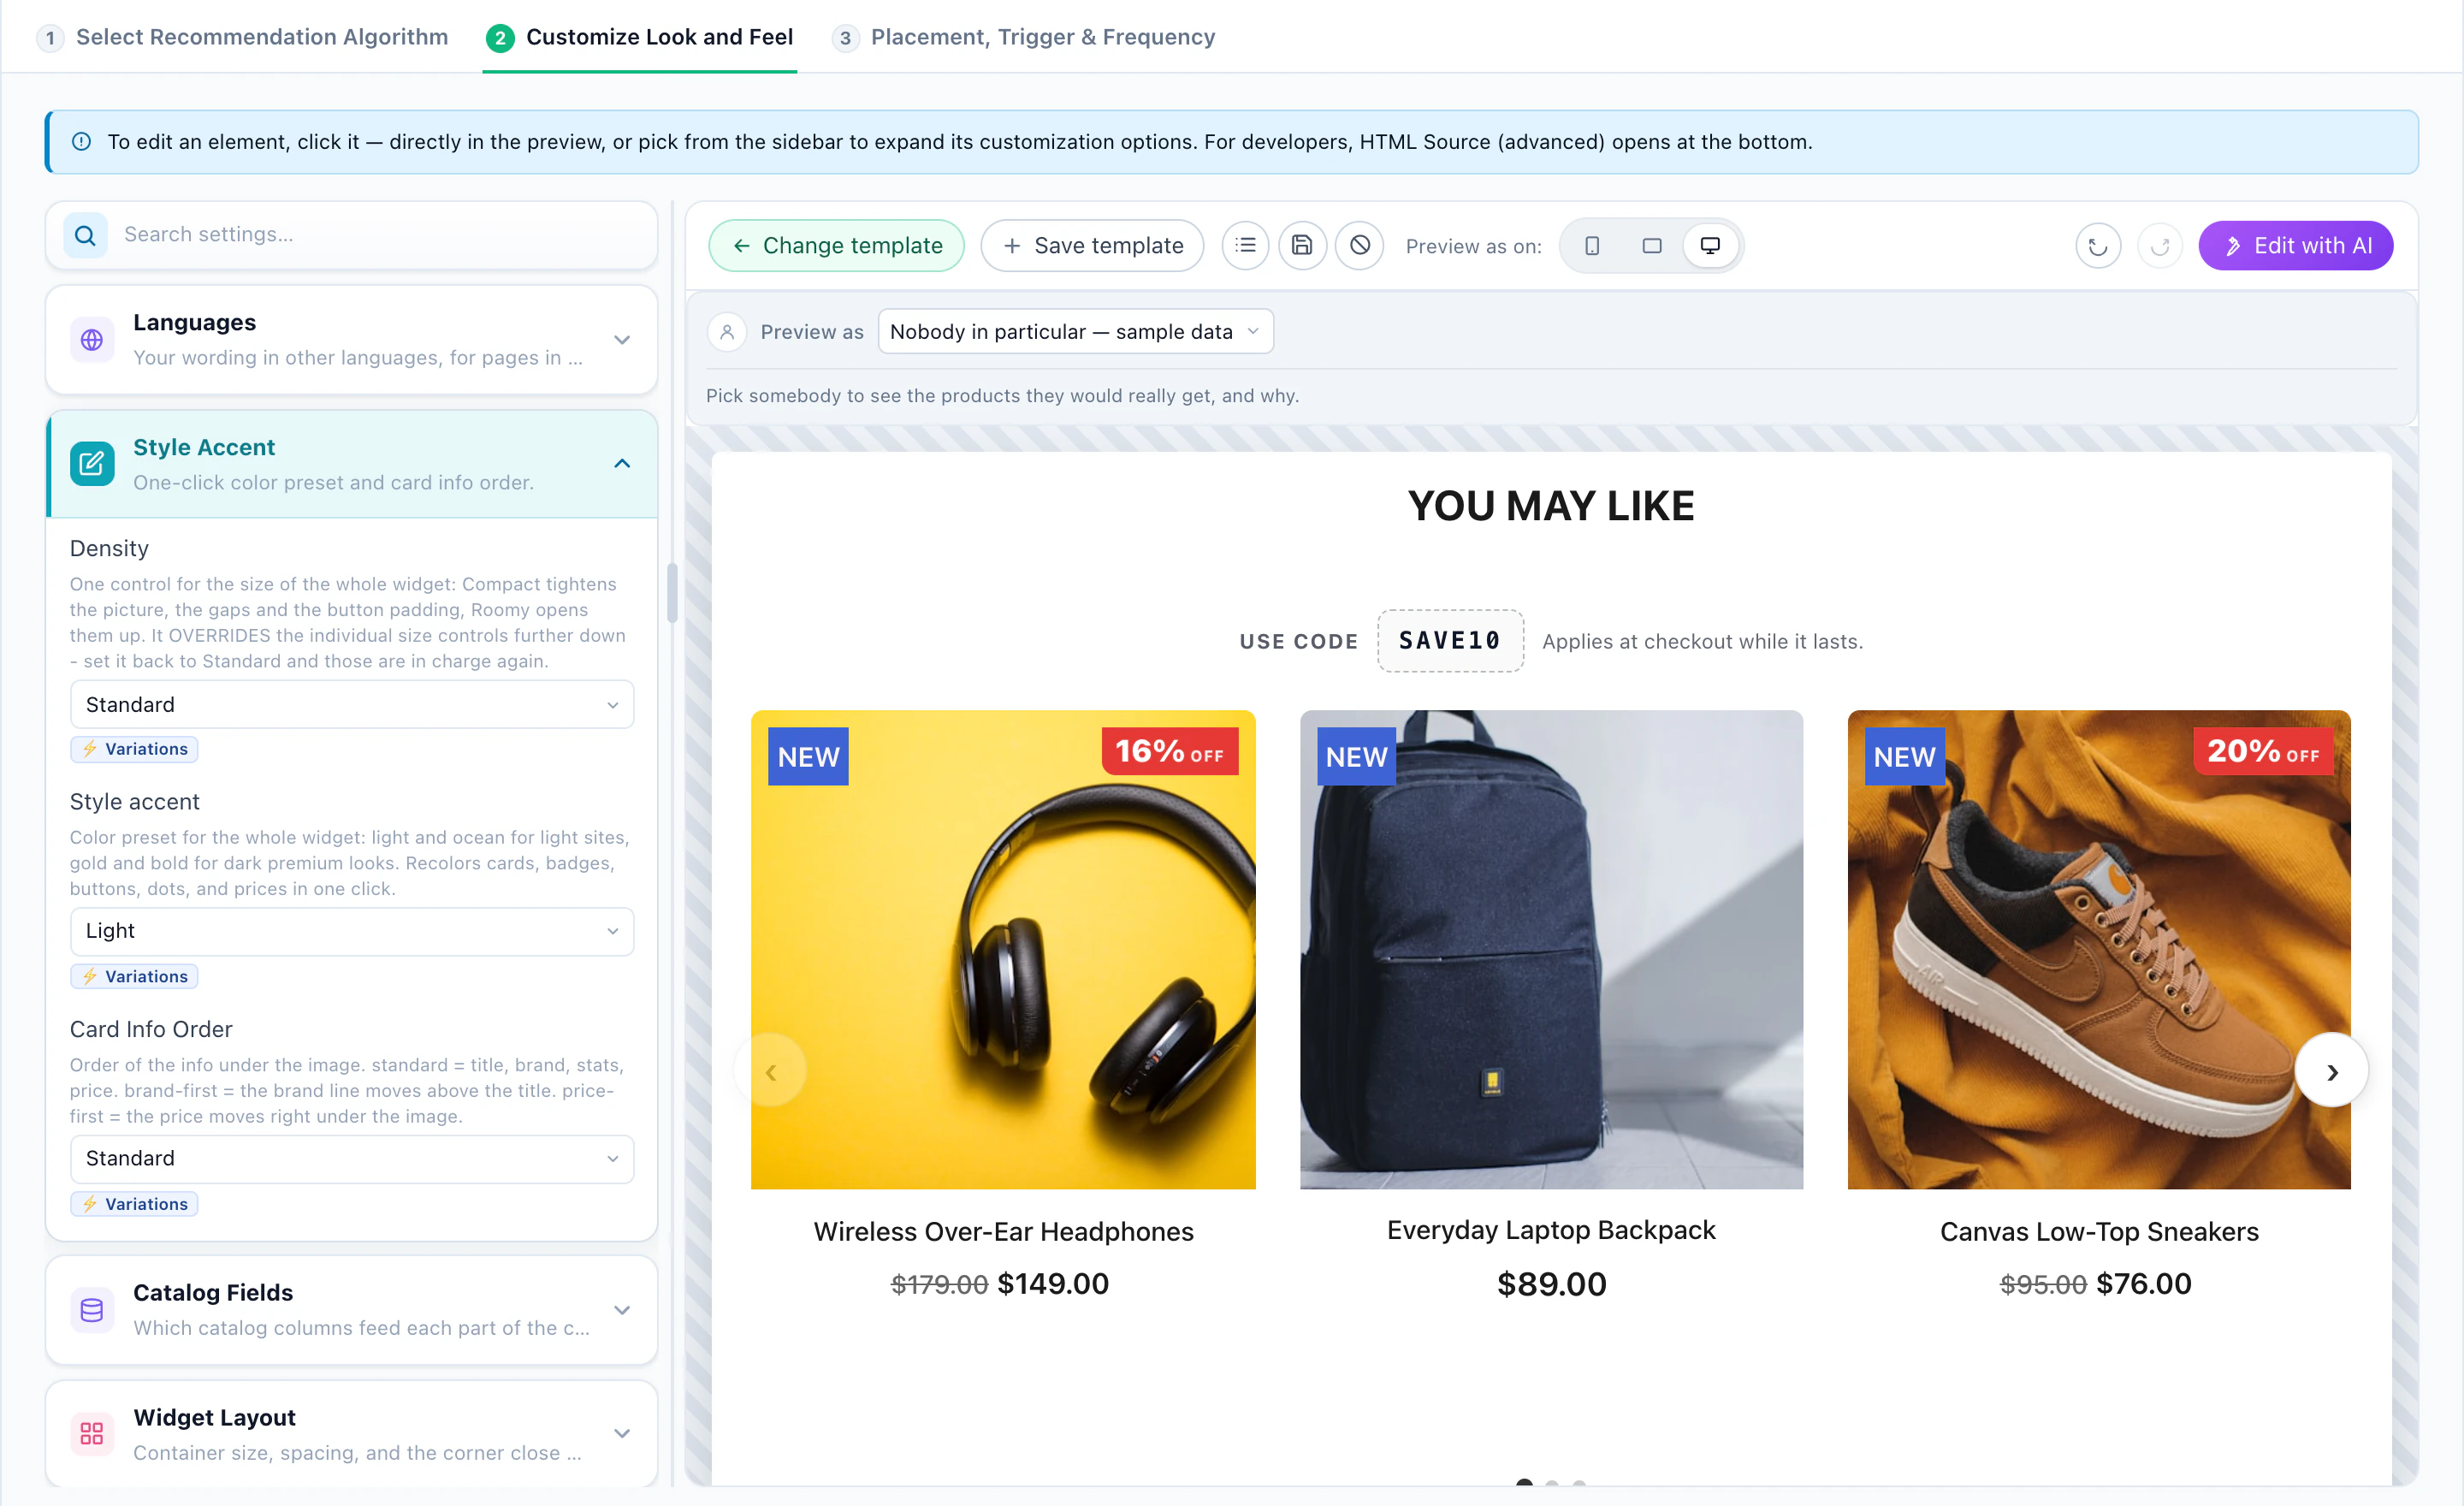Image resolution: width=2464 pixels, height=1506 pixels.
Task: Expand the Languages section
Action: click(x=622, y=340)
